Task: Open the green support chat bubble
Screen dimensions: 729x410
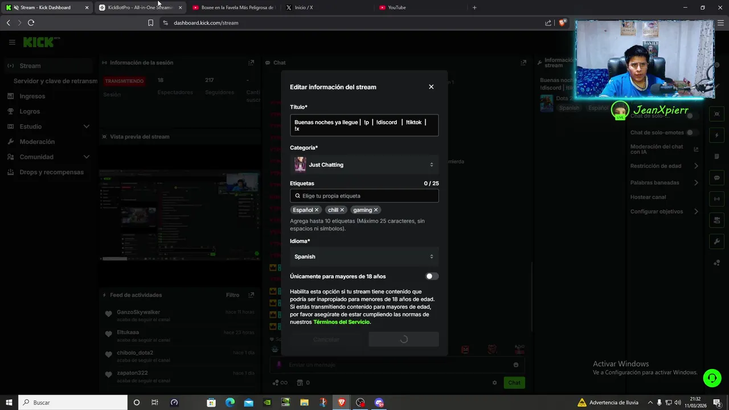Action: (711, 378)
